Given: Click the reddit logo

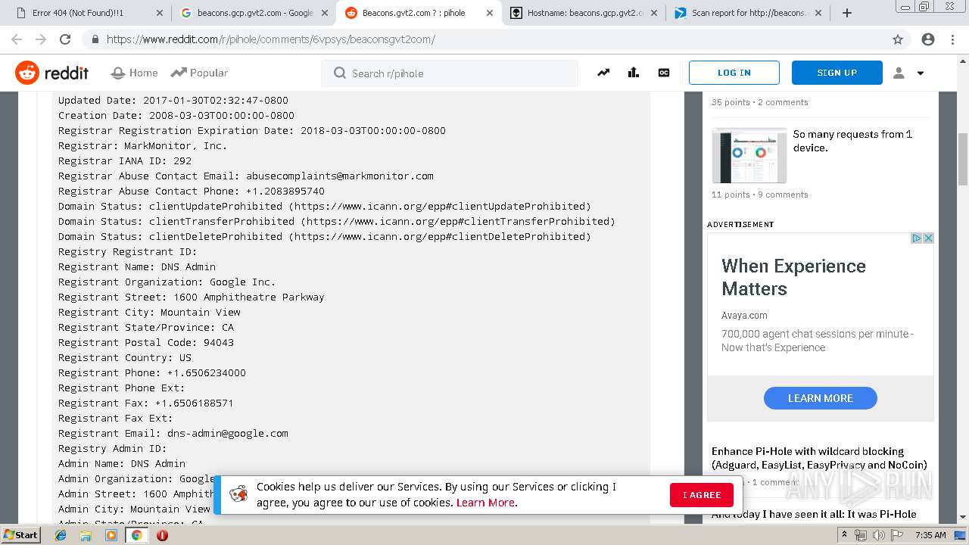Looking at the screenshot, I should [51, 73].
